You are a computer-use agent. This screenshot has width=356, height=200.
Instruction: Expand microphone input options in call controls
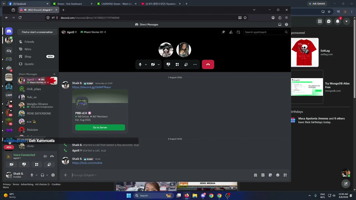coord(146,64)
